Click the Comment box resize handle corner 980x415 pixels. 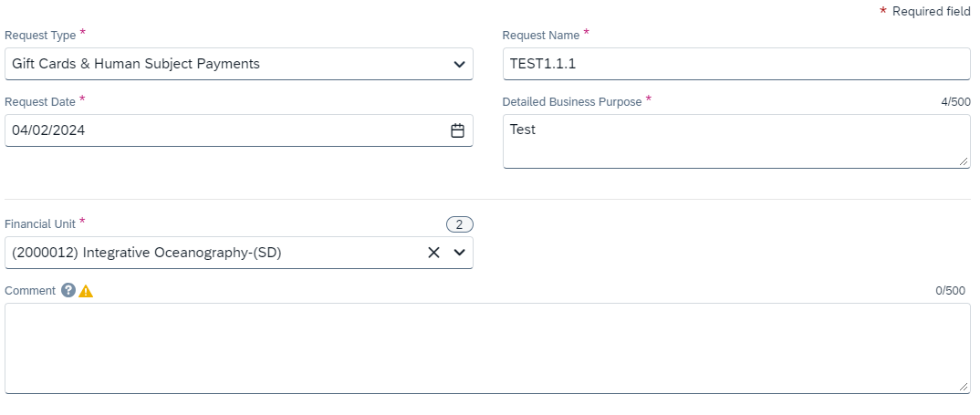point(964,387)
